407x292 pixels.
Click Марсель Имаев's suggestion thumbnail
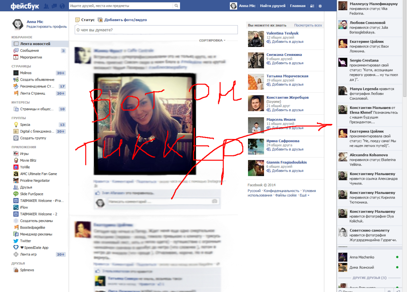tap(256, 125)
